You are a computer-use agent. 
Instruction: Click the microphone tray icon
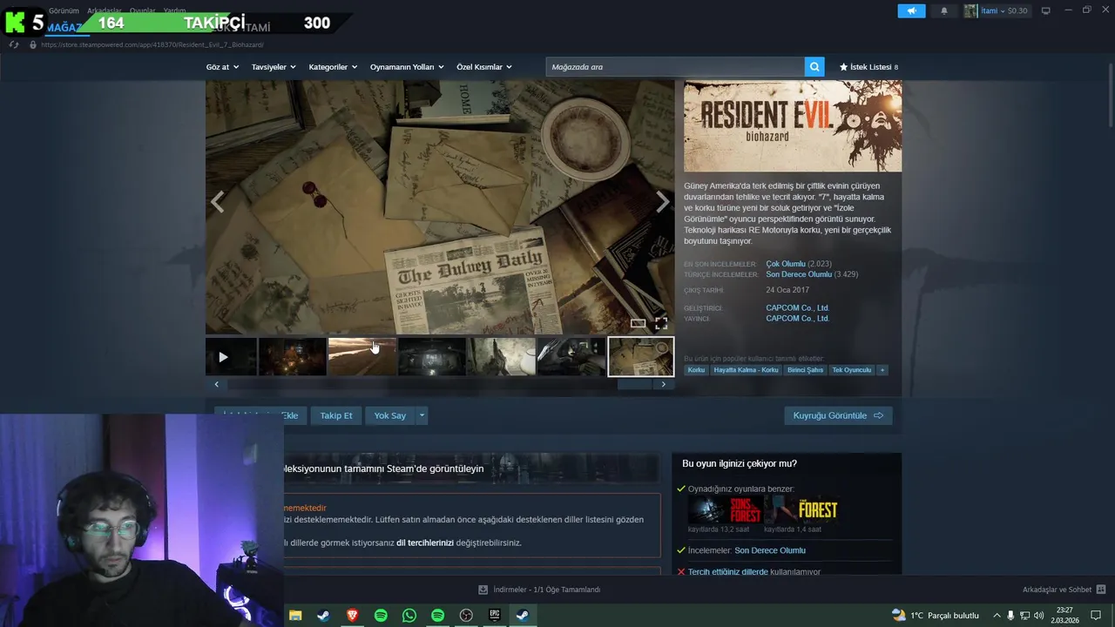tap(1010, 615)
